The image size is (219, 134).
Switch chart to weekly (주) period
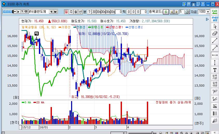click(x=71, y=12)
